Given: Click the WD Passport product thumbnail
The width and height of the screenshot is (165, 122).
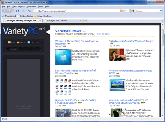Looking at the screenshot, I should [117, 113].
